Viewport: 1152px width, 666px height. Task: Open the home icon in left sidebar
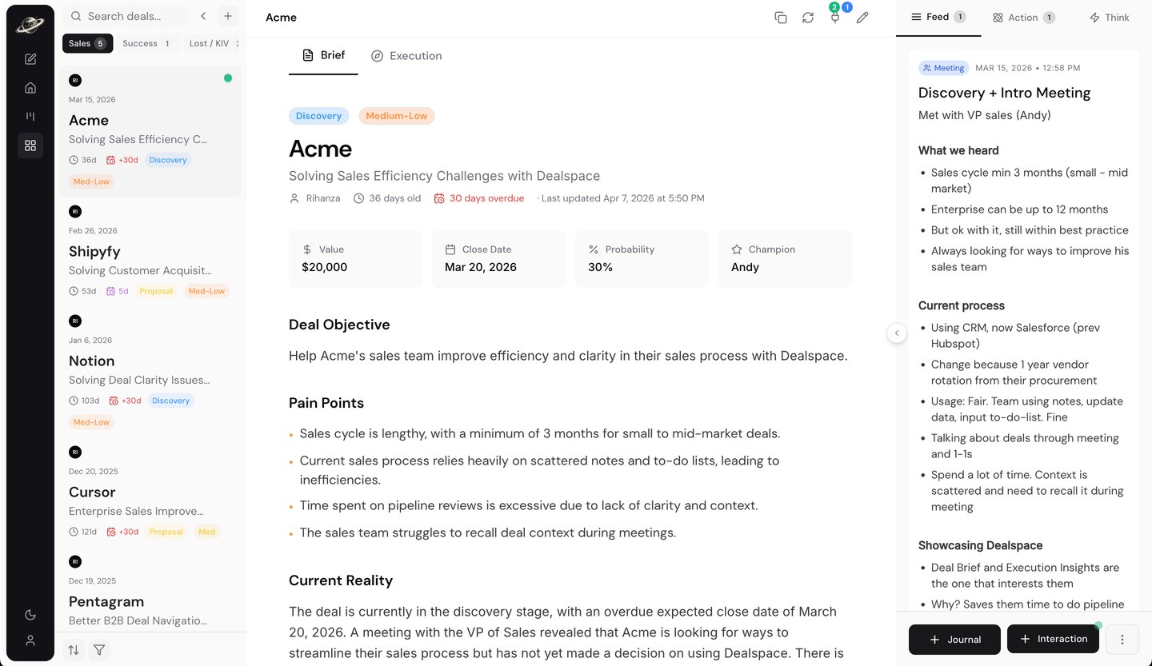[x=30, y=88]
